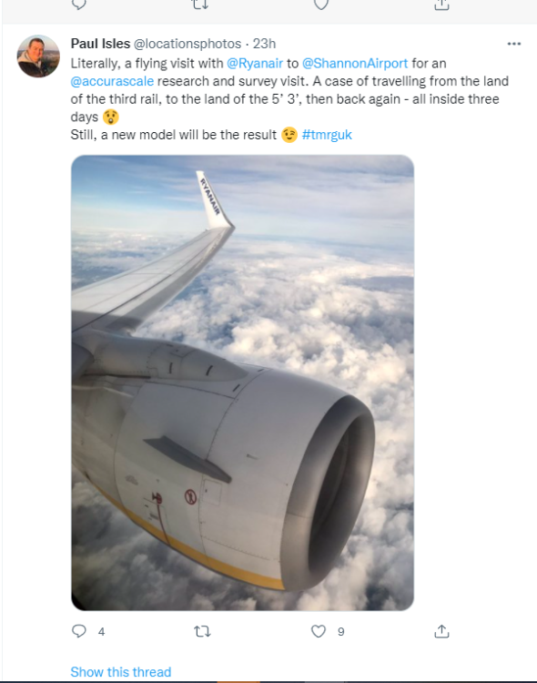Retweet the Ryanair flight tweet
Screen dimensions: 537x683
(x=202, y=631)
